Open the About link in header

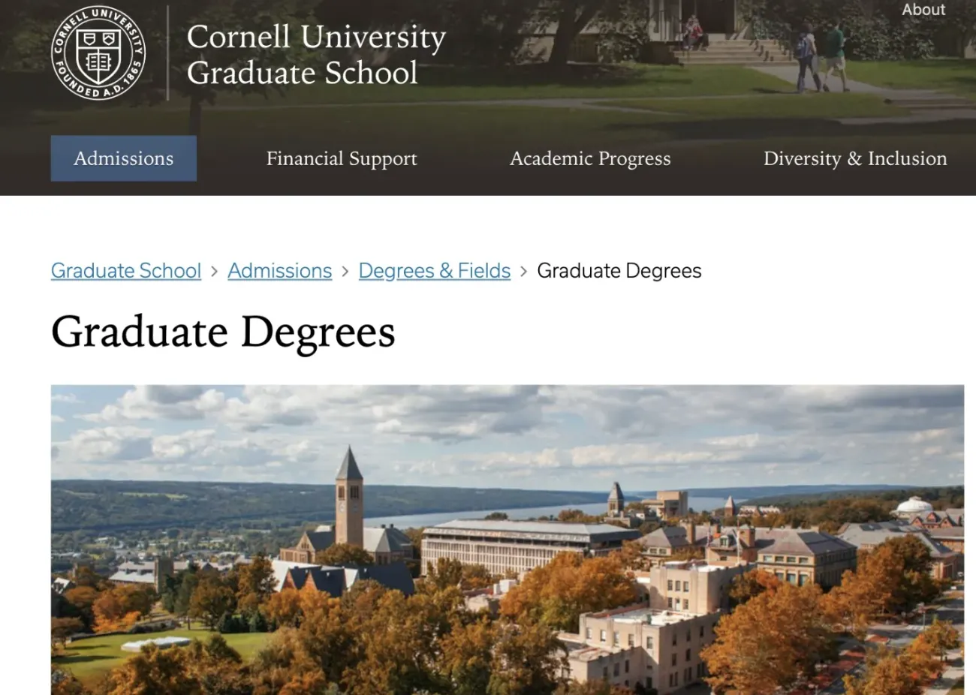(x=923, y=10)
